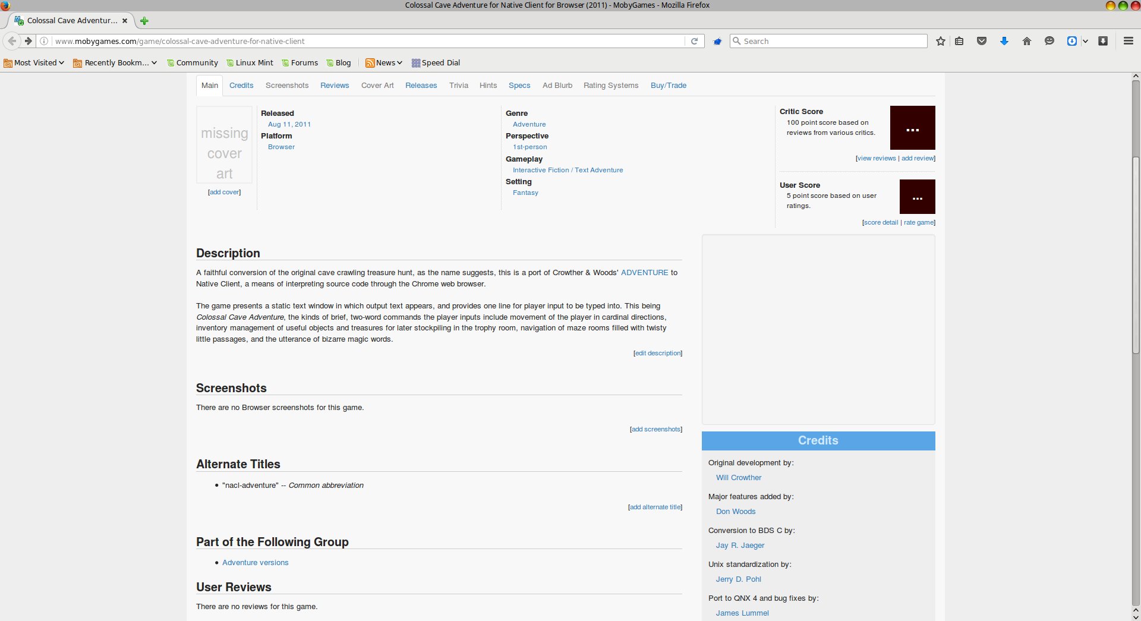
Task: Show bookmarks list icon in toolbar
Action: 959,41
